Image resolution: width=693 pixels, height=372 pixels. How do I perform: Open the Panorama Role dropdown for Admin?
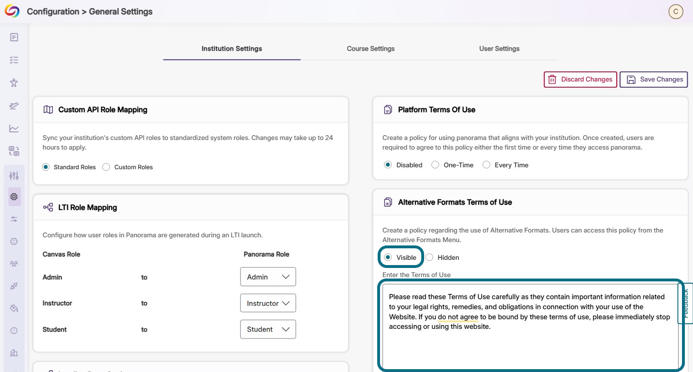pos(268,277)
